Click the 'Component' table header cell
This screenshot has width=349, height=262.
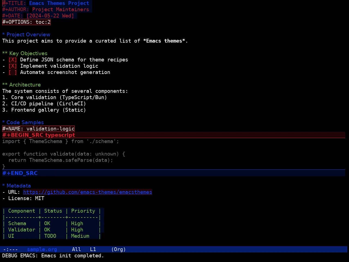[22, 211]
